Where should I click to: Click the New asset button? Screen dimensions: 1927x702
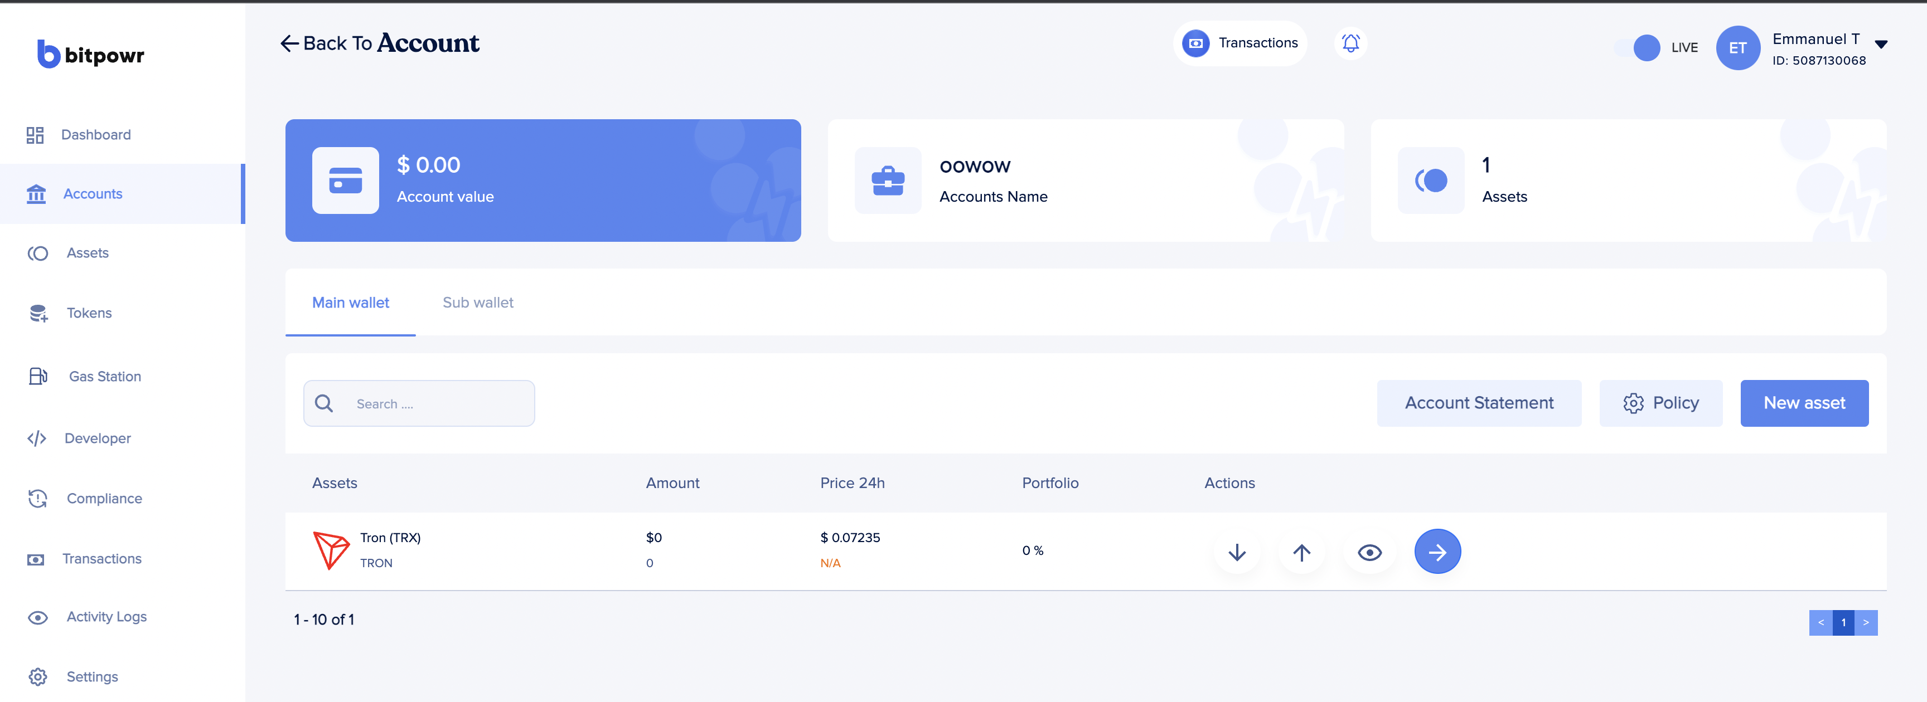point(1804,403)
